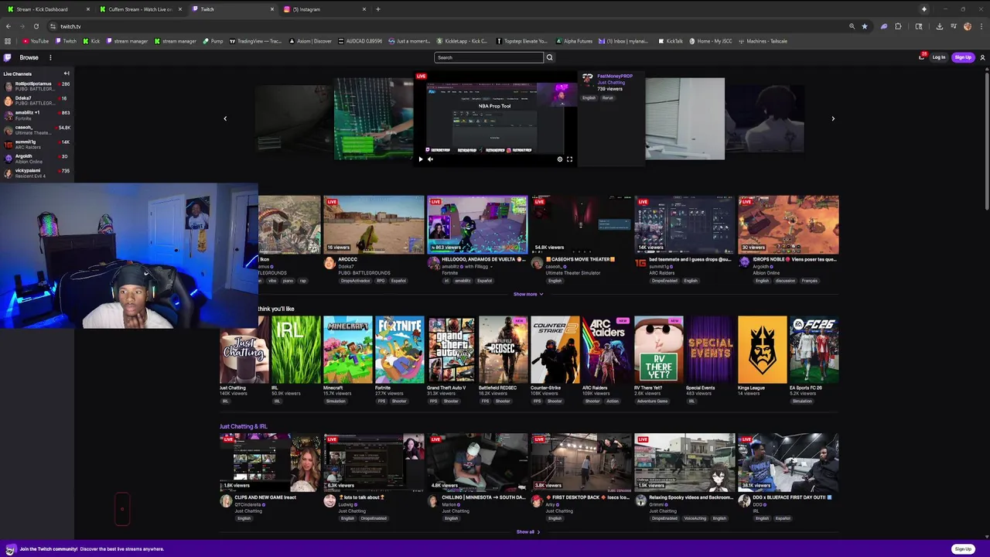Open the FastMoneyPROP channel name link
Viewport: 990px width, 557px height.
pos(615,77)
